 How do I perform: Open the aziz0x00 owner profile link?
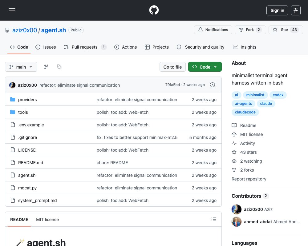[25, 30]
